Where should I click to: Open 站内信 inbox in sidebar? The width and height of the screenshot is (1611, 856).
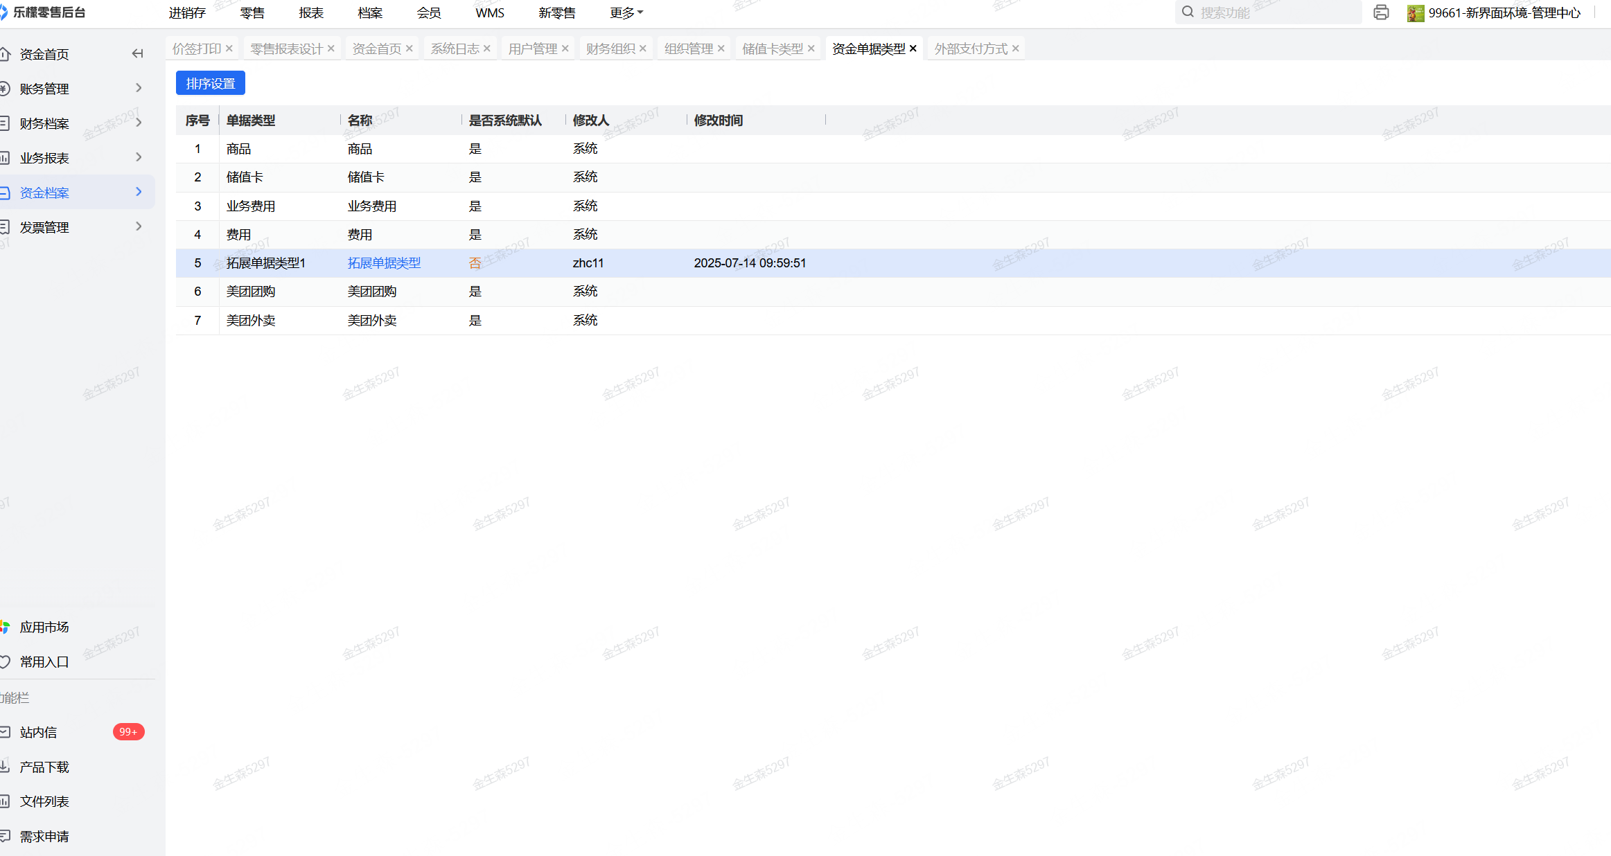coord(39,733)
